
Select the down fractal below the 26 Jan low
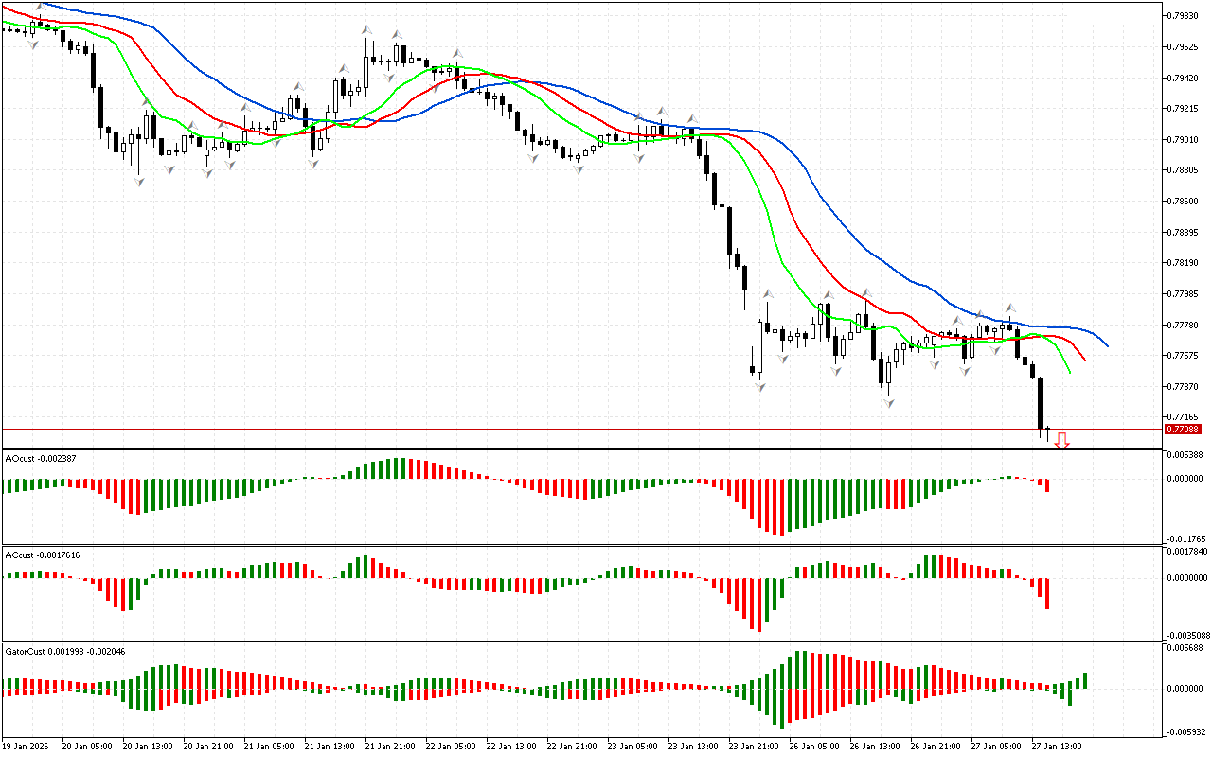(888, 403)
